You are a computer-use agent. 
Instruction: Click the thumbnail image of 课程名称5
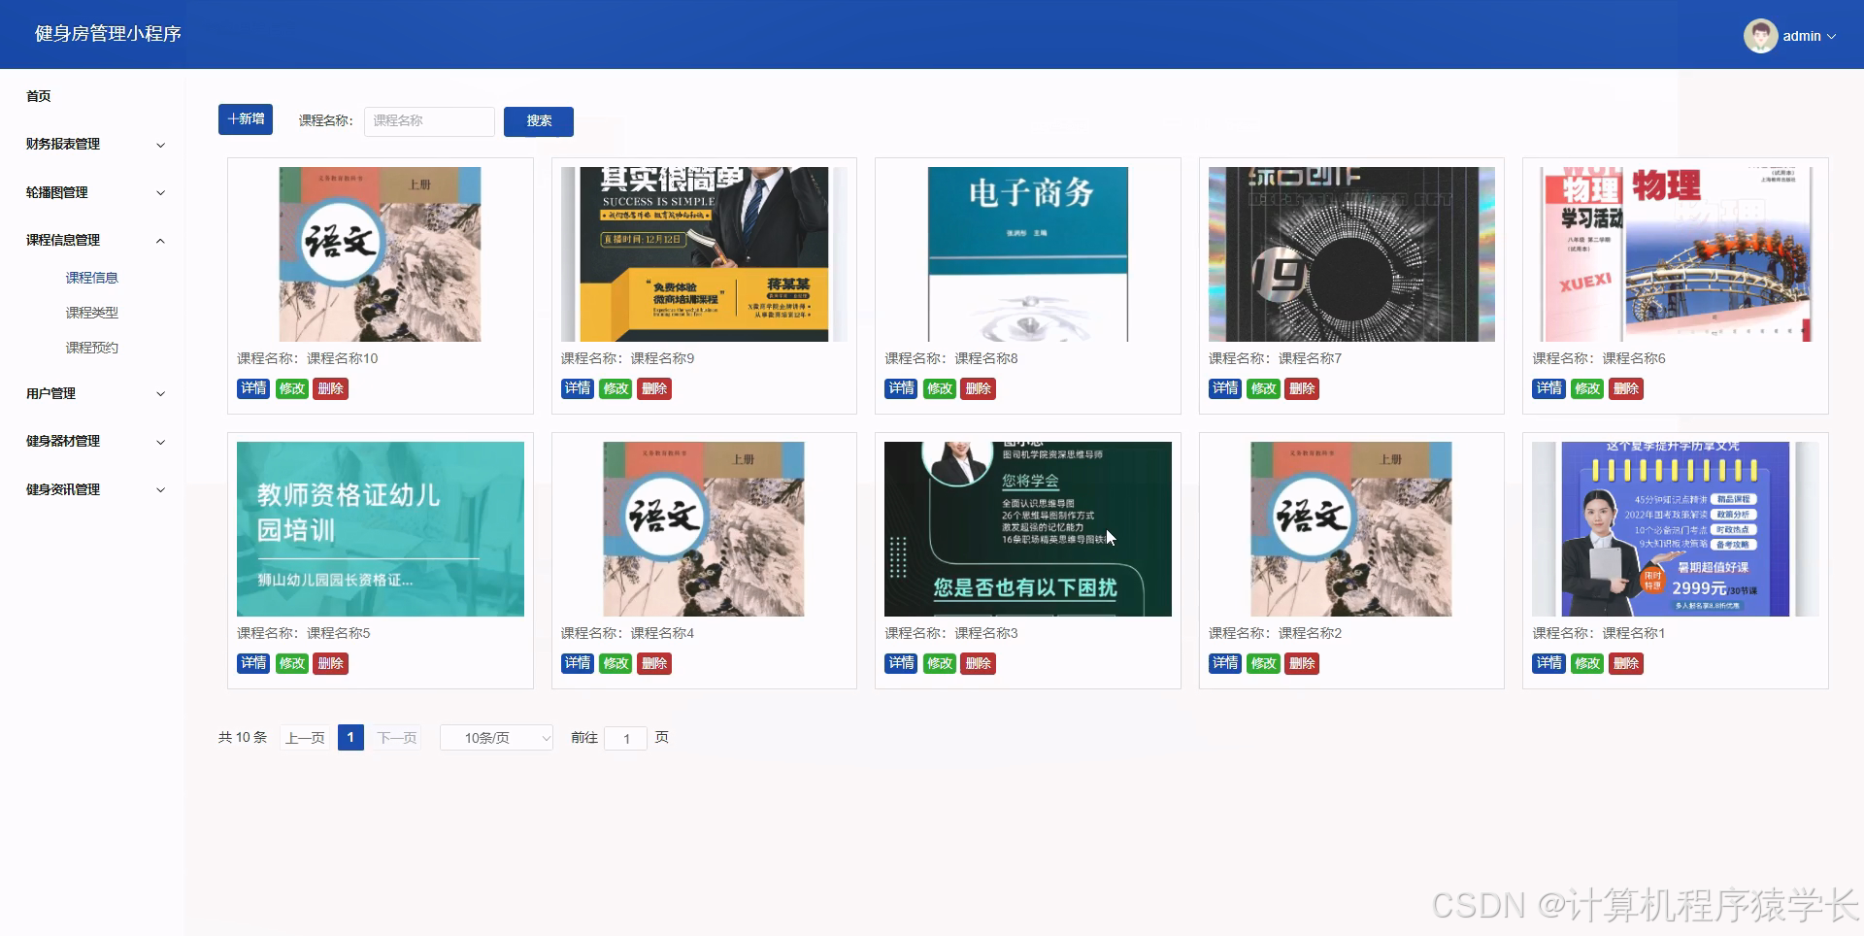[x=380, y=529]
